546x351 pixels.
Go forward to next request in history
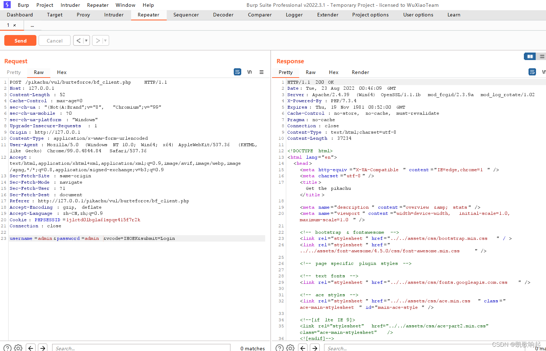tap(97, 40)
